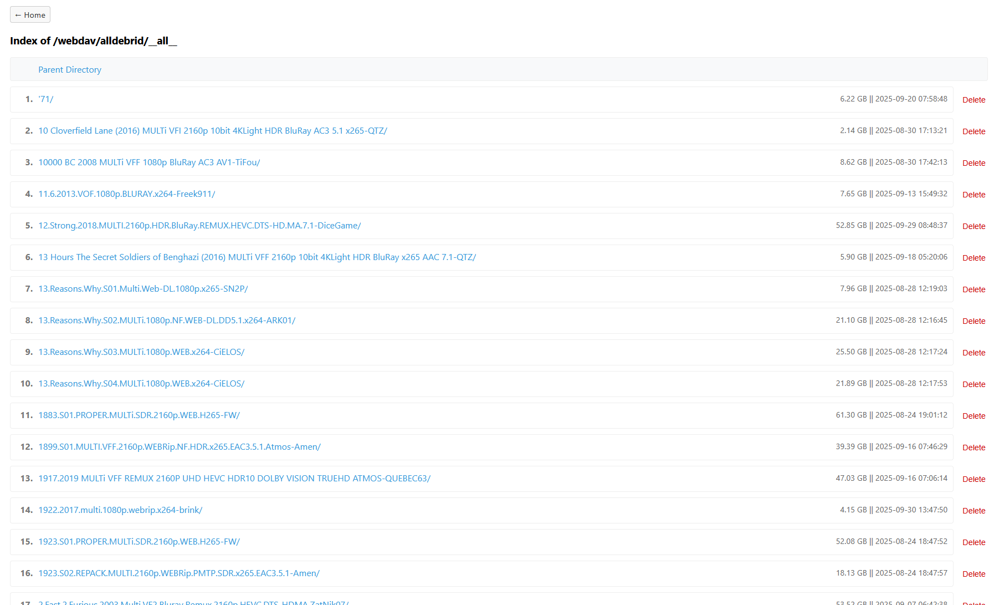Delete the 10000 BC 2008 entry
The image size is (989, 605).
point(973,163)
